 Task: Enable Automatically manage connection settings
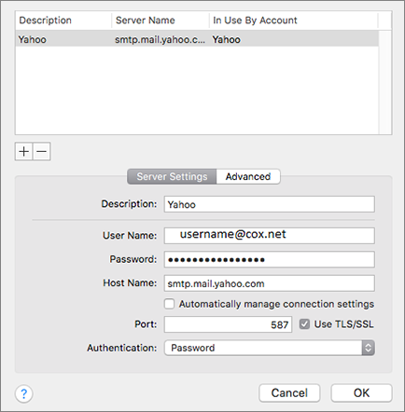tap(169, 304)
